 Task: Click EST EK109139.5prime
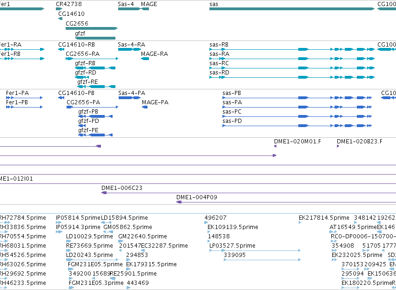(x=209, y=232)
